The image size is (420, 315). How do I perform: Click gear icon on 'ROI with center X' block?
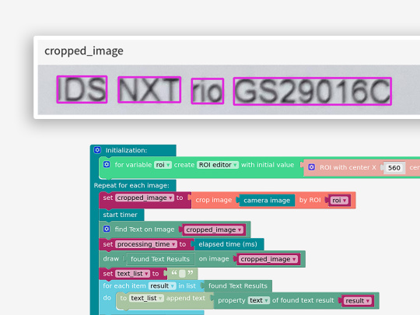[x=312, y=167]
